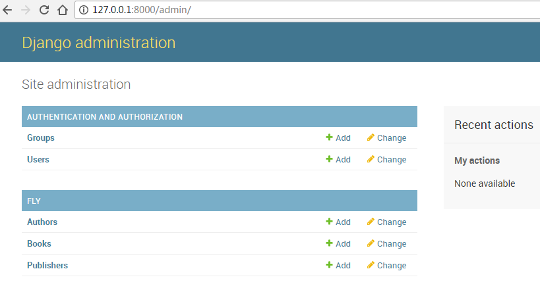The height and width of the screenshot is (294, 540).
Task: Click the pencil icon for Users
Action: (x=371, y=159)
